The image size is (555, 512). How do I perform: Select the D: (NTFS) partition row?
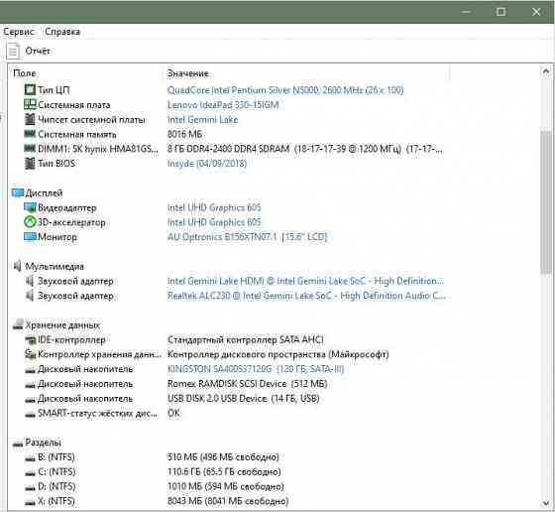(x=154, y=486)
